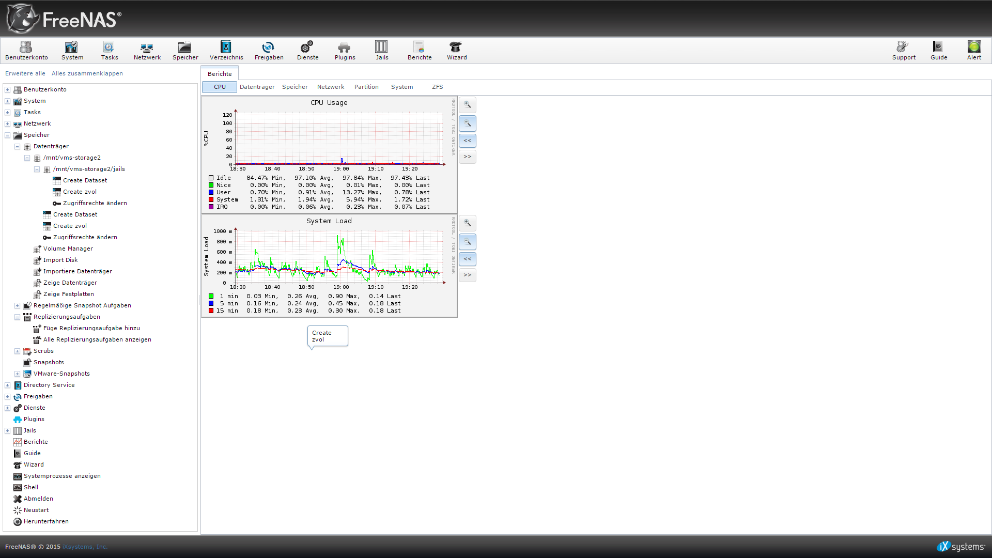Open the Plugins toolbar icon
The image size is (992, 558).
pos(345,51)
